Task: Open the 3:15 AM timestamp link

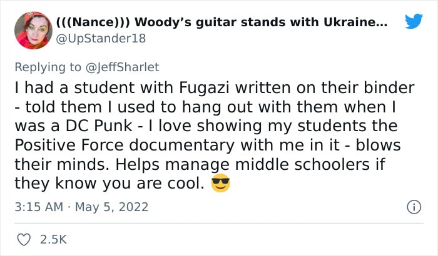Action: click(x=39, y=207)
